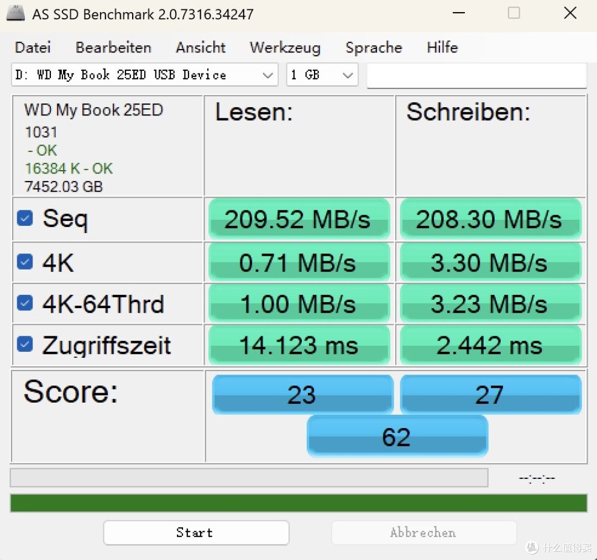Open the Werkzeug menu
Screen dimensions: 597x560
[x=285, y=47]
